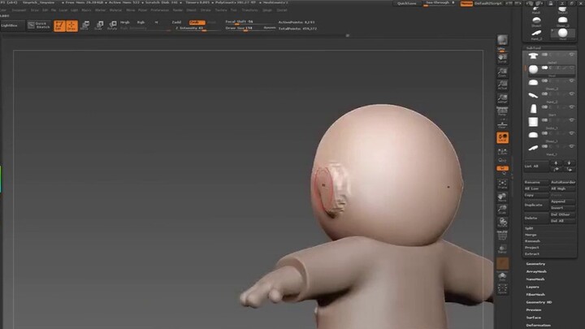Adjust the Z Intensity slider
The height and width of the screenshot is (329, 585).
[190, 28]
